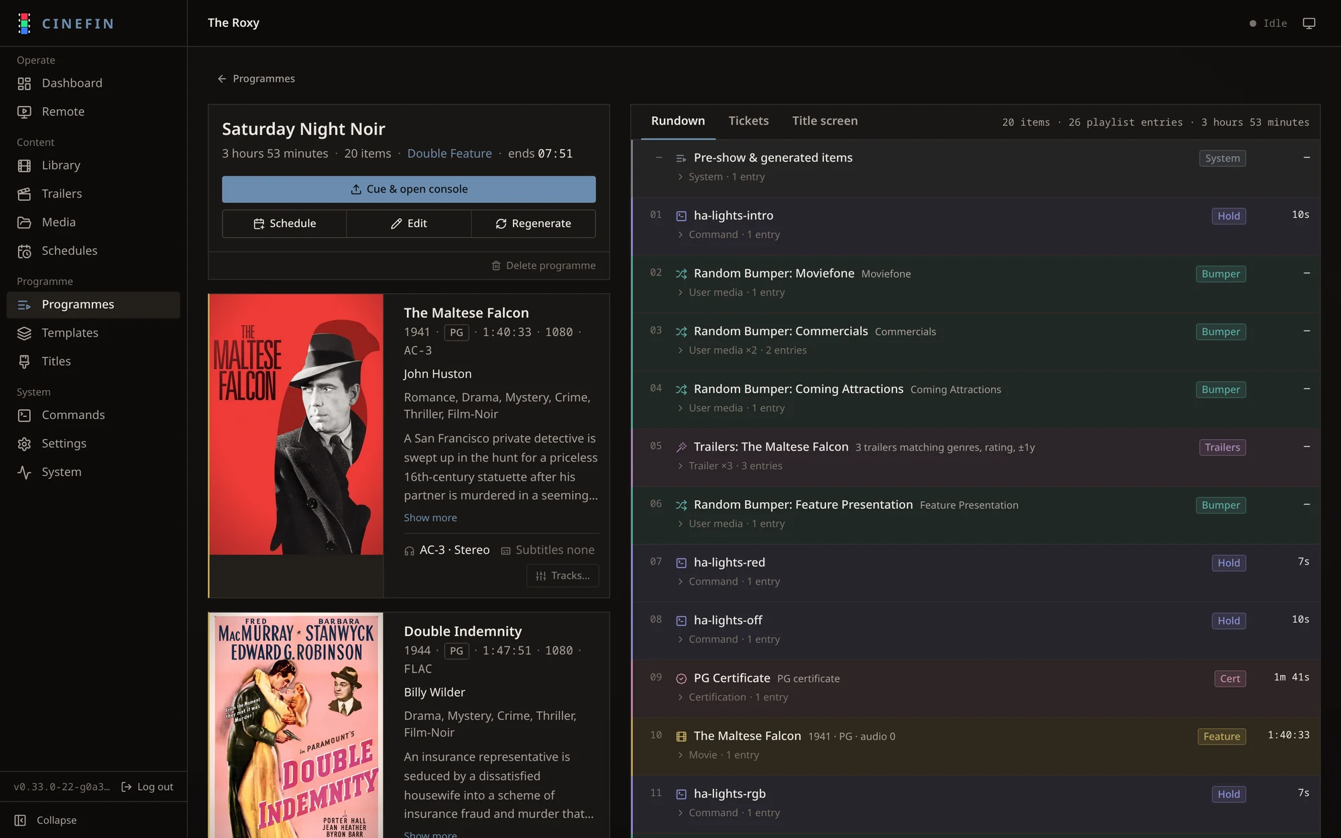The height and width of the screenshot is (838, 1341).
Task: Open the display monitor icon in header
Action: [x=1309, y=23]
